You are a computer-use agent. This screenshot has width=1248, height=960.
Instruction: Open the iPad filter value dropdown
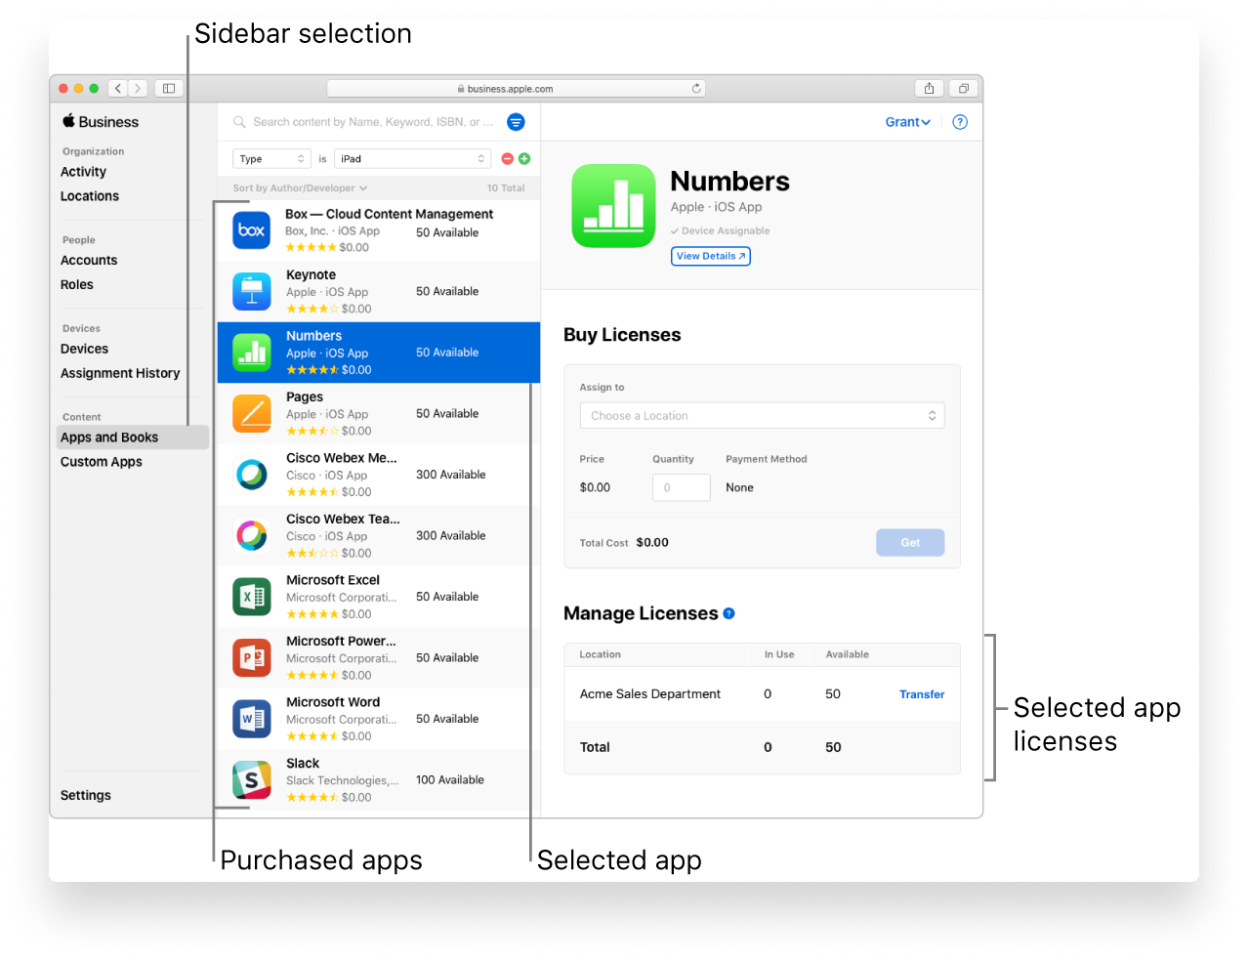412,159
